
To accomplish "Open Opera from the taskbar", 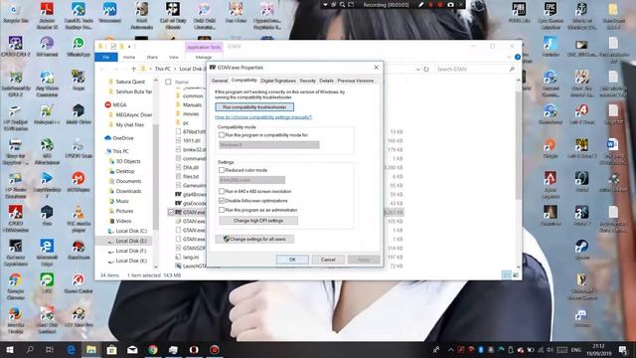I will tap(194, 349).
